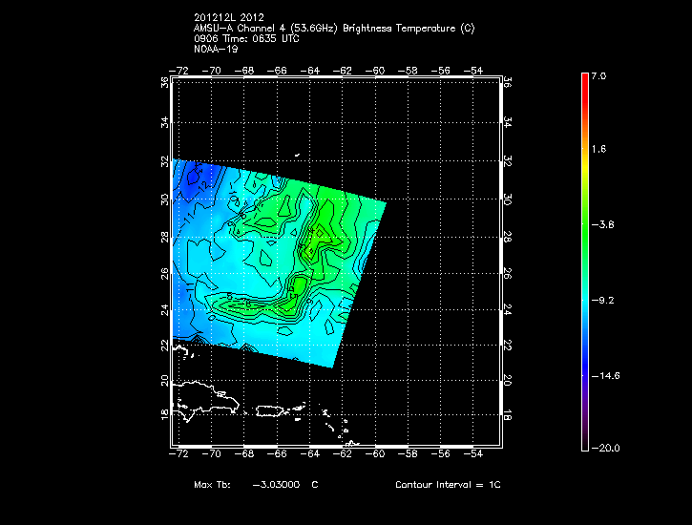Click the -20.0 label at color bar bottom
This screenshot has width=692, height=525.
606,448
